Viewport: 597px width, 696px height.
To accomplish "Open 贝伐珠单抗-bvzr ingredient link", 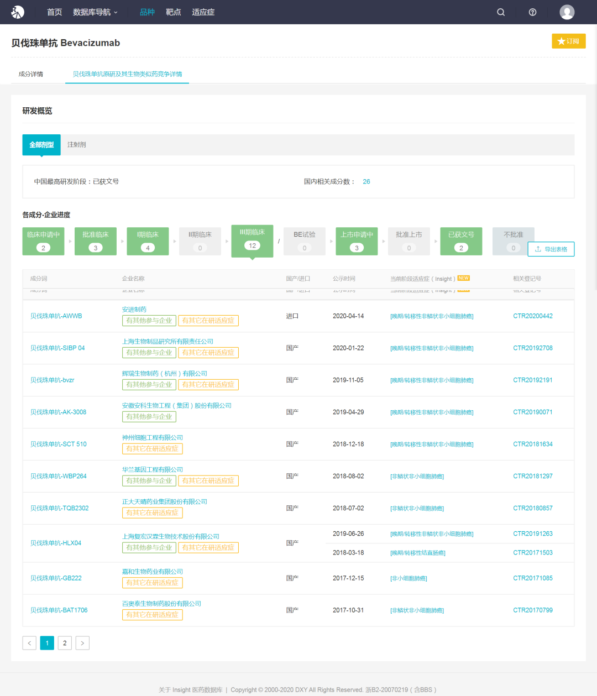I will [x=53, y=380].
